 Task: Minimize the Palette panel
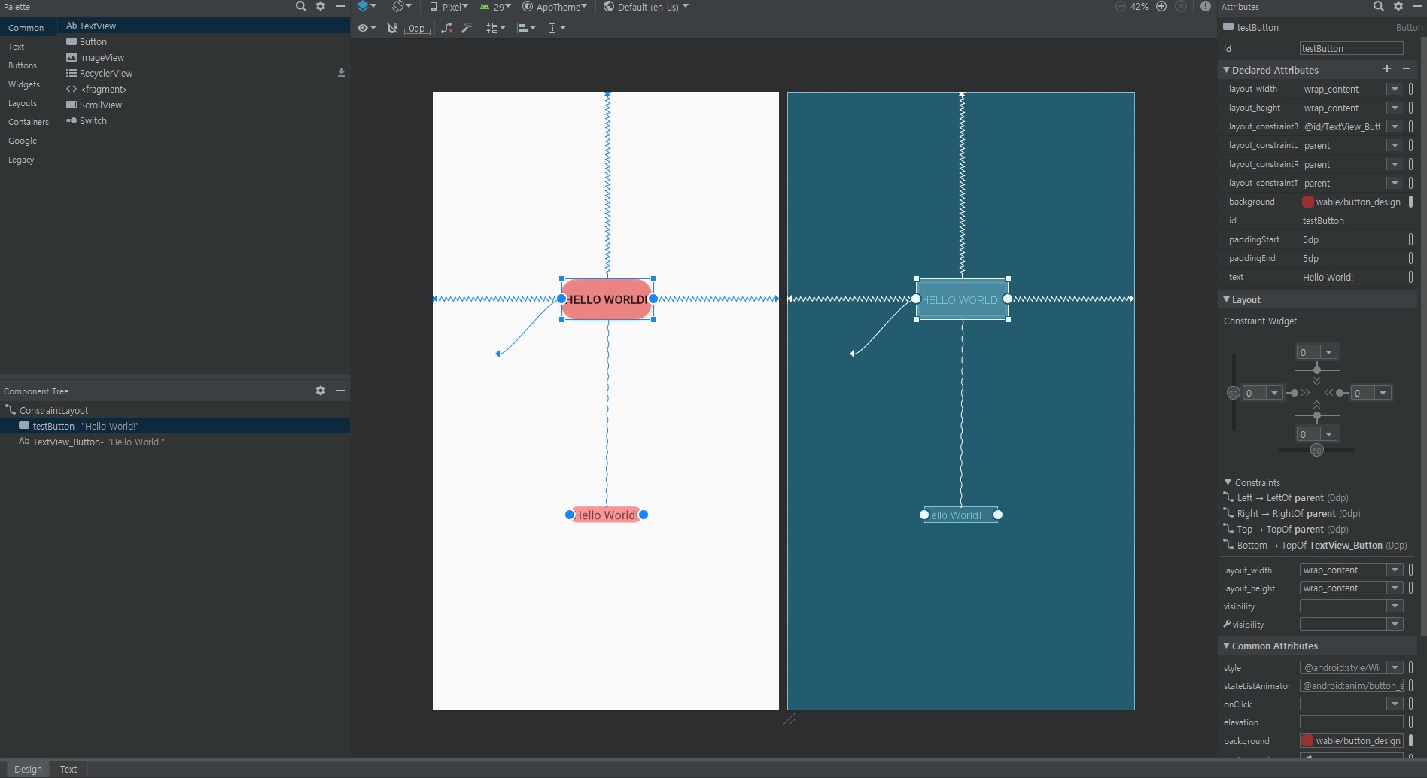click(340, 6)
